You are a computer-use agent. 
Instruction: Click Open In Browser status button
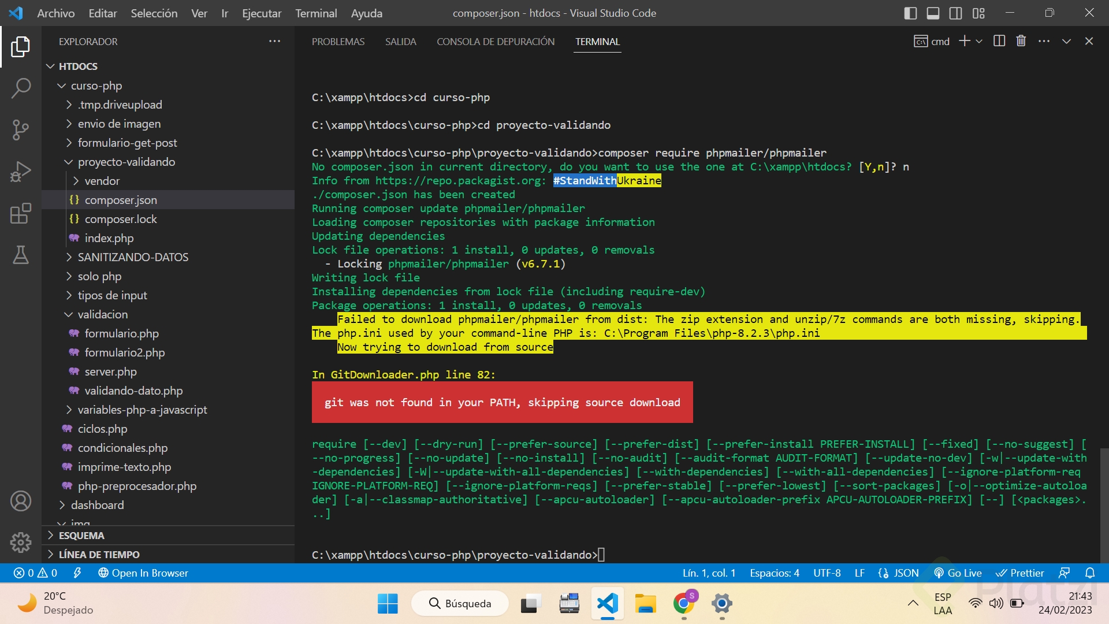coord(143,573)
